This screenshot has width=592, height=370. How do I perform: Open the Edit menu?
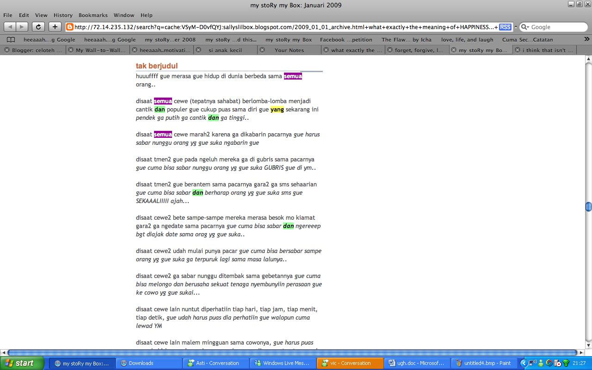[x=24, y=15]
